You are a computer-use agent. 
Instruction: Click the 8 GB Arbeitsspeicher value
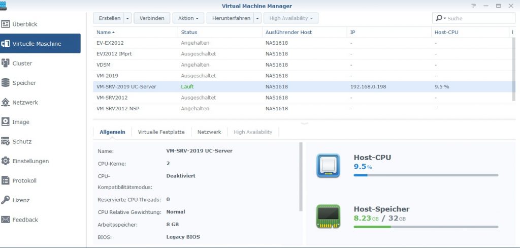click(x=173, y=225)
